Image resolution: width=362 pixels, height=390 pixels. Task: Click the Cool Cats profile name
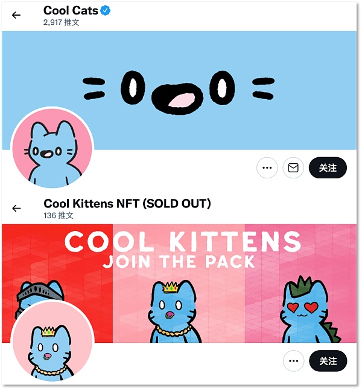(71, 10)
